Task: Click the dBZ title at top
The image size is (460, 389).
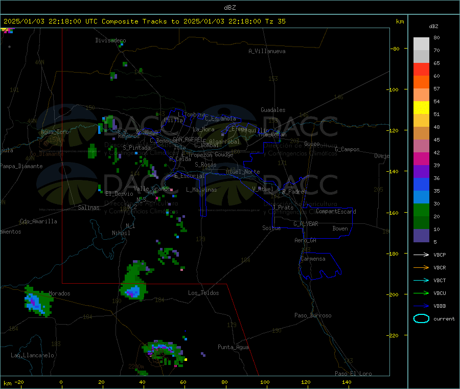Action: (x=229, y=7)
